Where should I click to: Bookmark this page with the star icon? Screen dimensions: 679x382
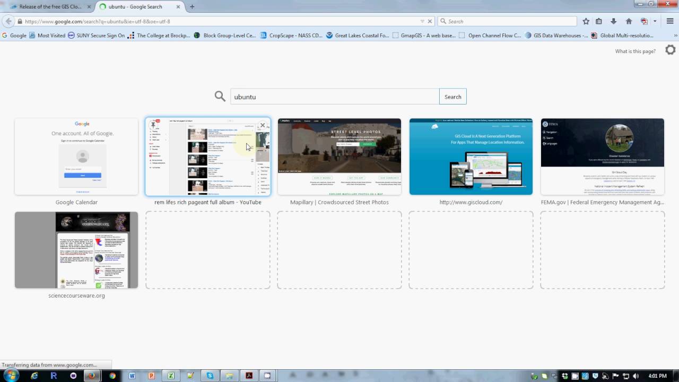click(586, 21)
